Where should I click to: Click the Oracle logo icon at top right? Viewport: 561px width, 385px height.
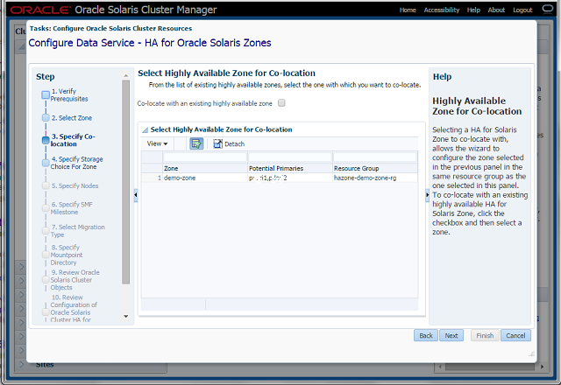coord(548,9)
